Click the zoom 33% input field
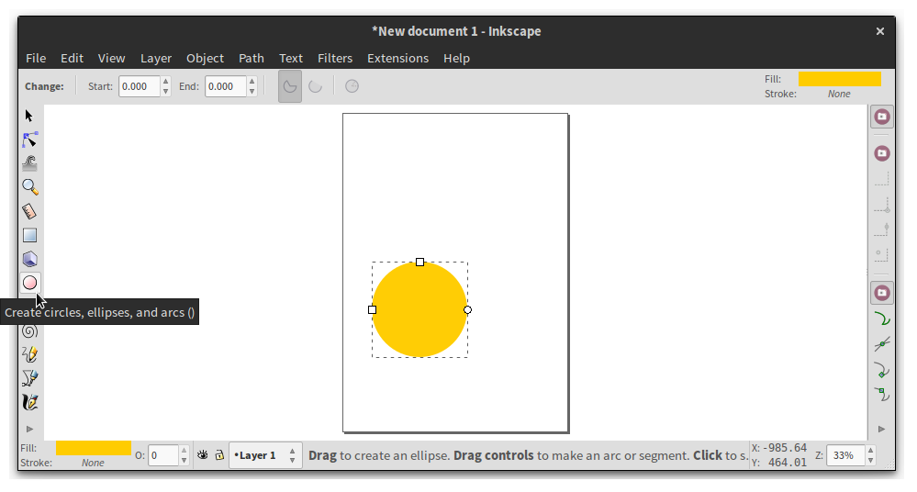Screen dimensions: 917x492 pos(845,455)
